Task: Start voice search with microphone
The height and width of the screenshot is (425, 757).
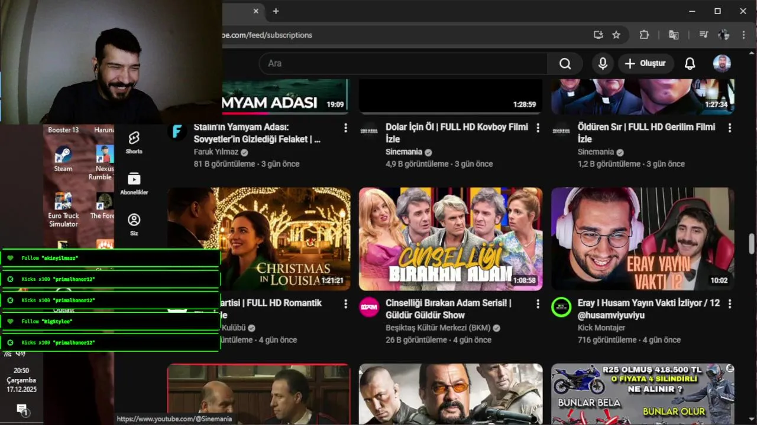Action: tap(603, 63)
